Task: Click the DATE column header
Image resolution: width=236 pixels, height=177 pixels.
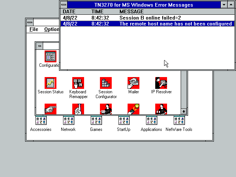Action: click(69, 11)
